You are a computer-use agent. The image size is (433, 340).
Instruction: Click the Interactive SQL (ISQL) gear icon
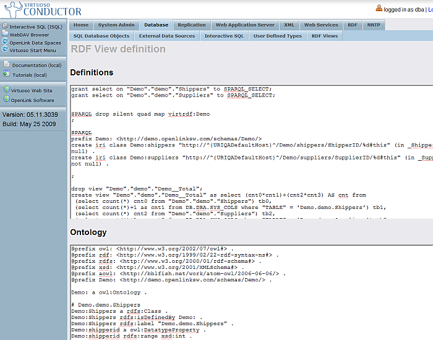click(5, 26)
